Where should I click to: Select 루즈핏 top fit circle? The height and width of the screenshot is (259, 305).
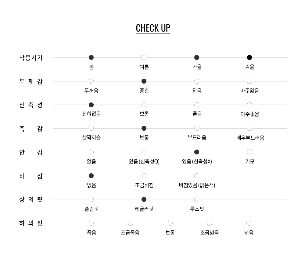pyautogui.click(x=197, y=199)
